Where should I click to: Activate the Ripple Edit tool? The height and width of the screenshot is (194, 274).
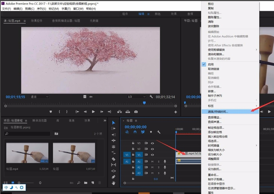pyautogui.click(x=114, y=141)
